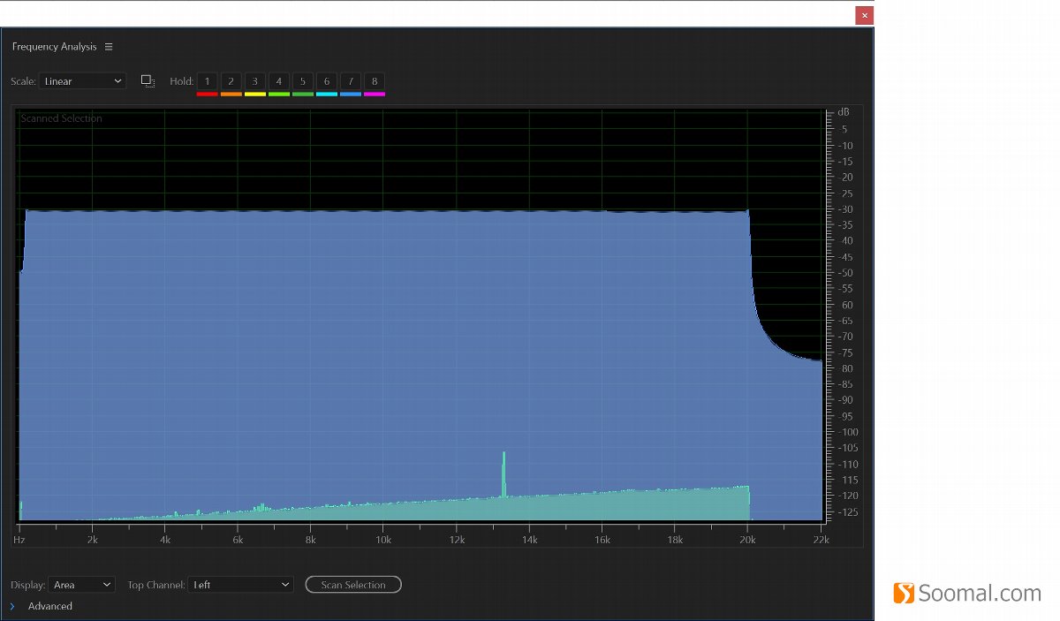Select the Frequency Analysis tab label
This screenshot has height=621, width=1060.
coord(56,46)
